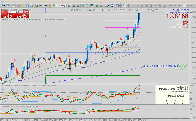The image size is (196, 121).
Task: Expand the new chart dropdown arrow
Action: pyautogui.click(x=4, y=6)
